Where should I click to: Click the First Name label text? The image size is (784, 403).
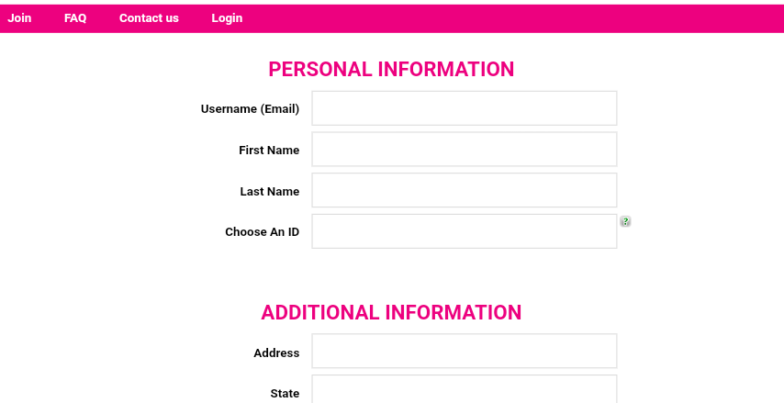[269, 151]
